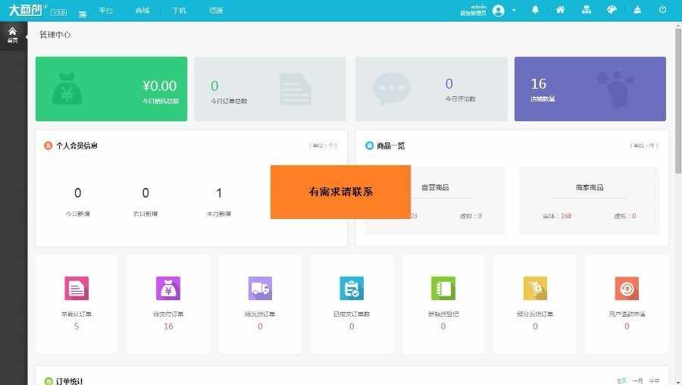Viewport: 682px width, 385px height.
Task: Open the pending shipment truck icon
Action: (x=260, y=289)
